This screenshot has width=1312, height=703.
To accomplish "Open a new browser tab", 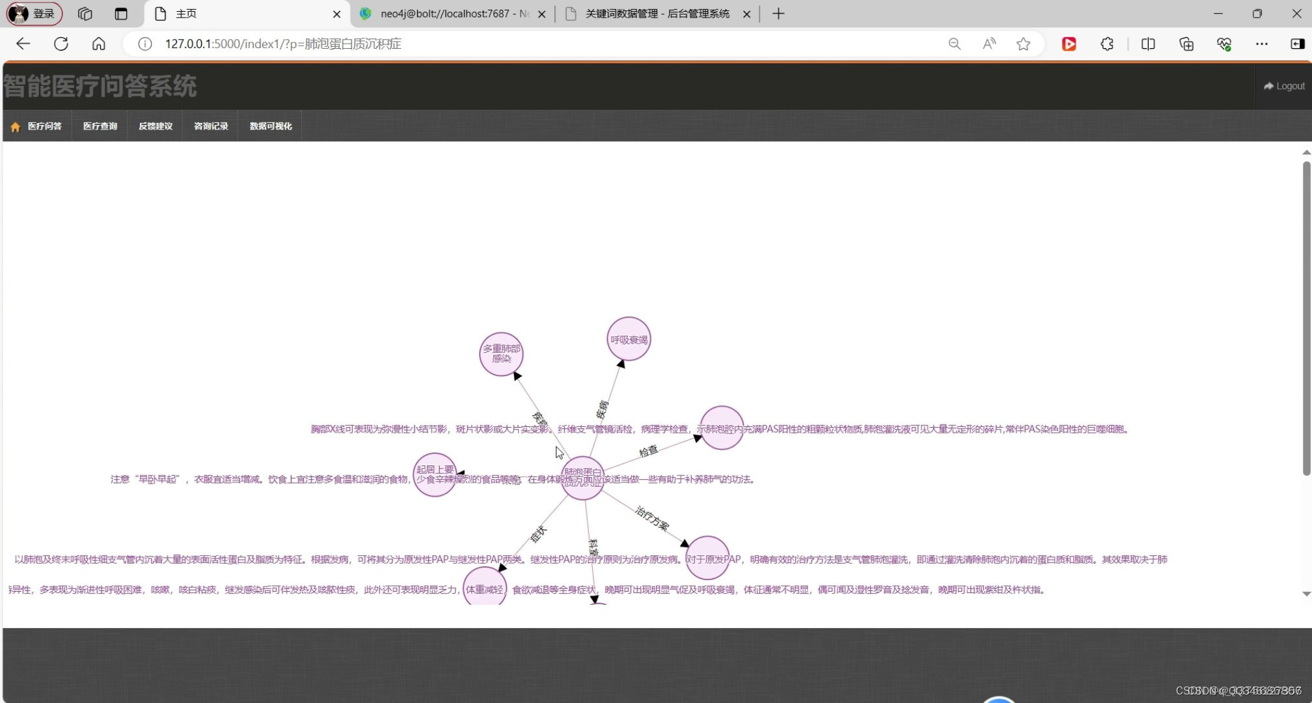I will pos(778,14).
